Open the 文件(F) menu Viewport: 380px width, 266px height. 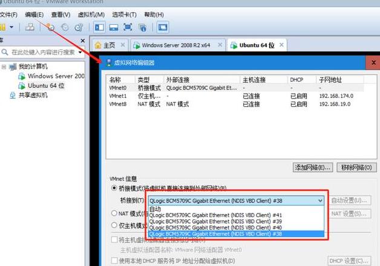pyautogui.click(x=8, y=15)
